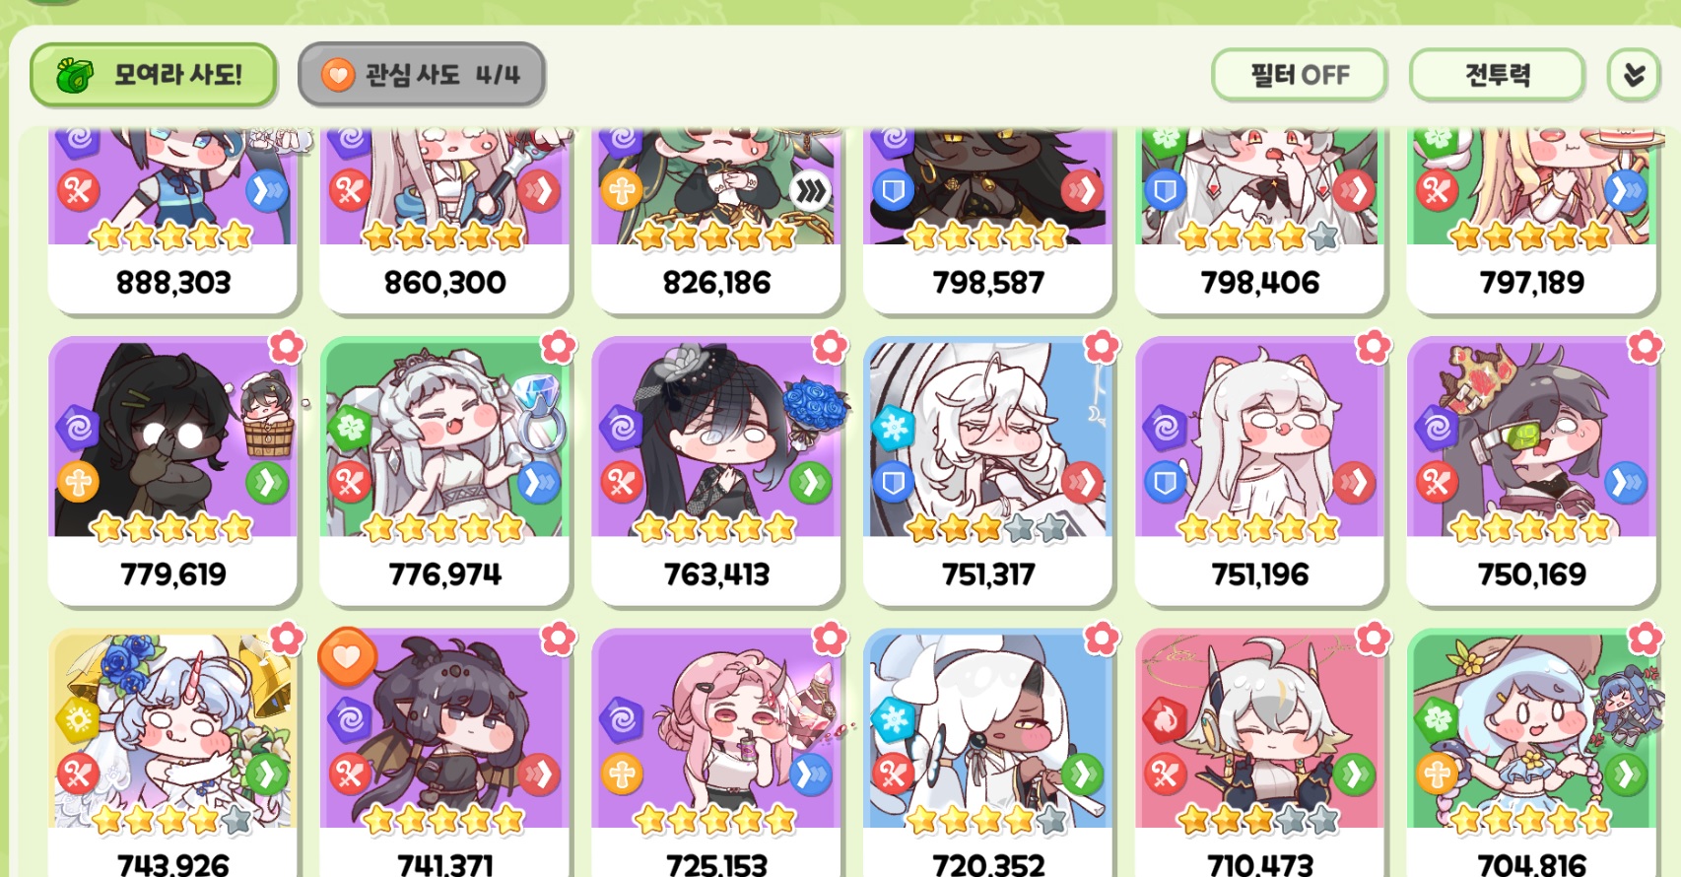Click the whistle icon on 모여라 사도! button
Viewport: 1681px width, 877px height.
[74, 75]
